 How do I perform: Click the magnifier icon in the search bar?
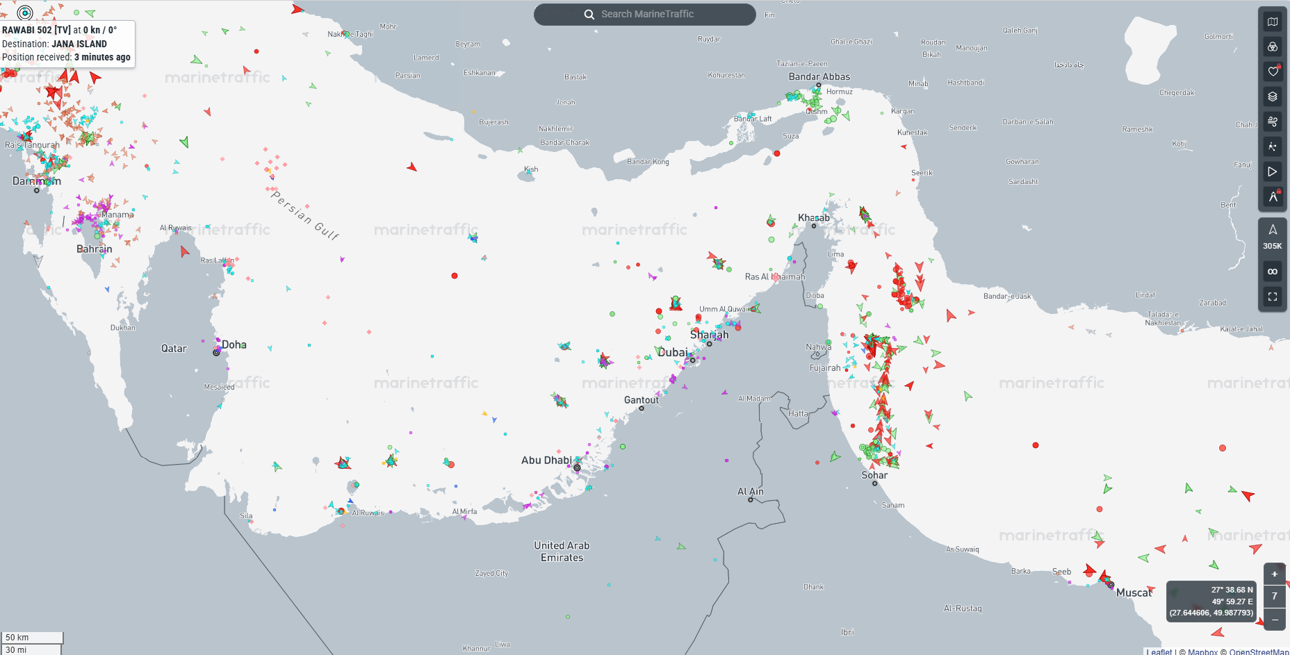click(x=589, y=15)
